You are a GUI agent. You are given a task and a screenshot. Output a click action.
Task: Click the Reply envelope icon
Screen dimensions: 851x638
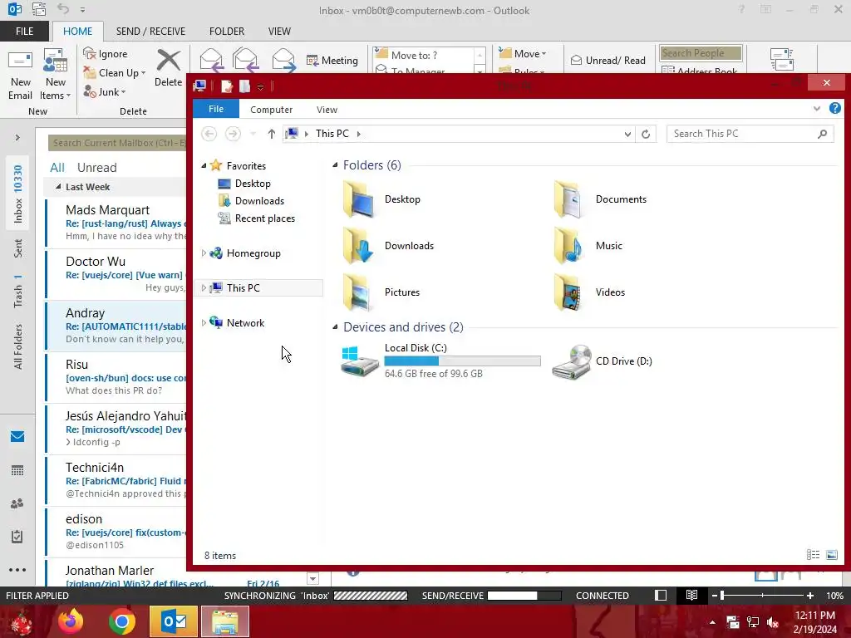tap(211, 60)
